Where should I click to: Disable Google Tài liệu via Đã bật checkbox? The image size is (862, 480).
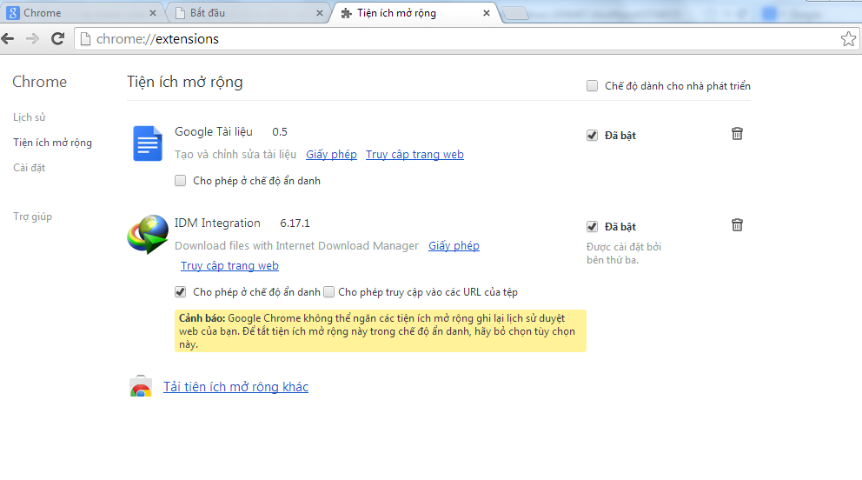[x=592, y=136]
